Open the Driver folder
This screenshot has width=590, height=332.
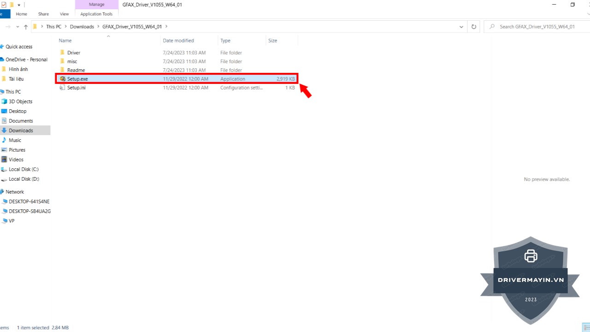tap(73, 53)
